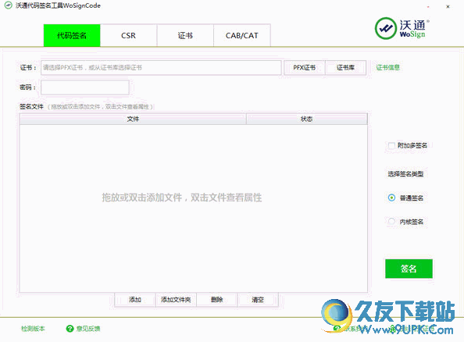Click the 添加 button
The image size is (464, 342).
pos(135,300)
